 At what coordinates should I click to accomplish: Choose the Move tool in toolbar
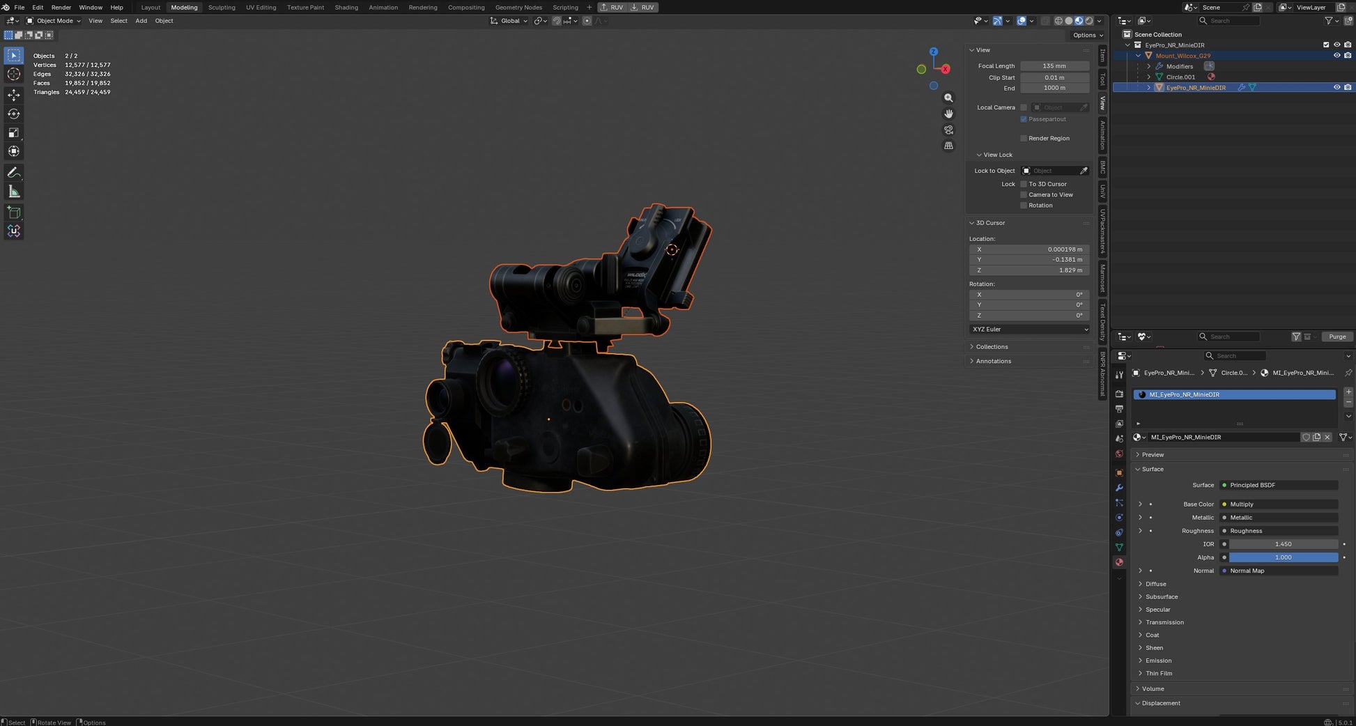(14, 95)
